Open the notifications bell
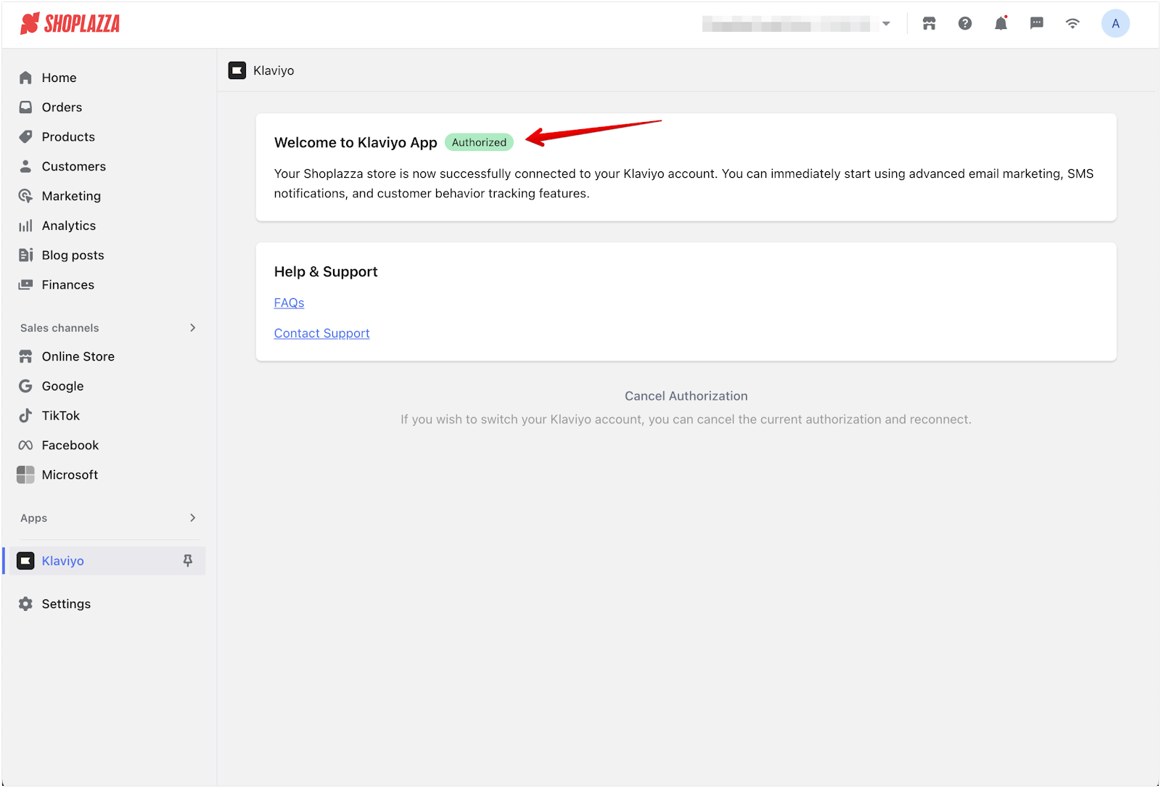Image resolution: width=1161 pixels, height=788 pixels. [x=1001, y=24]
